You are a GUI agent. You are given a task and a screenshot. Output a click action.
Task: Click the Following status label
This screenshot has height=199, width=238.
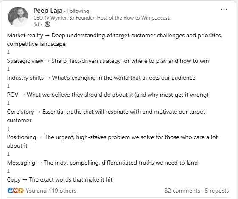[78, 11]
